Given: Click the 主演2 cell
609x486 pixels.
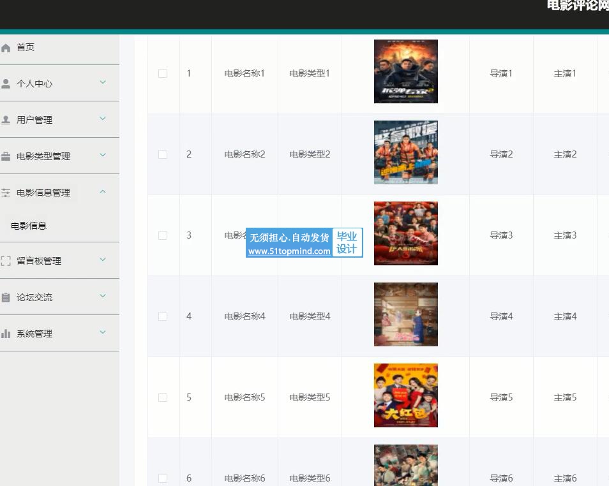Looking at the screenshot, I should tap(565, 154).
